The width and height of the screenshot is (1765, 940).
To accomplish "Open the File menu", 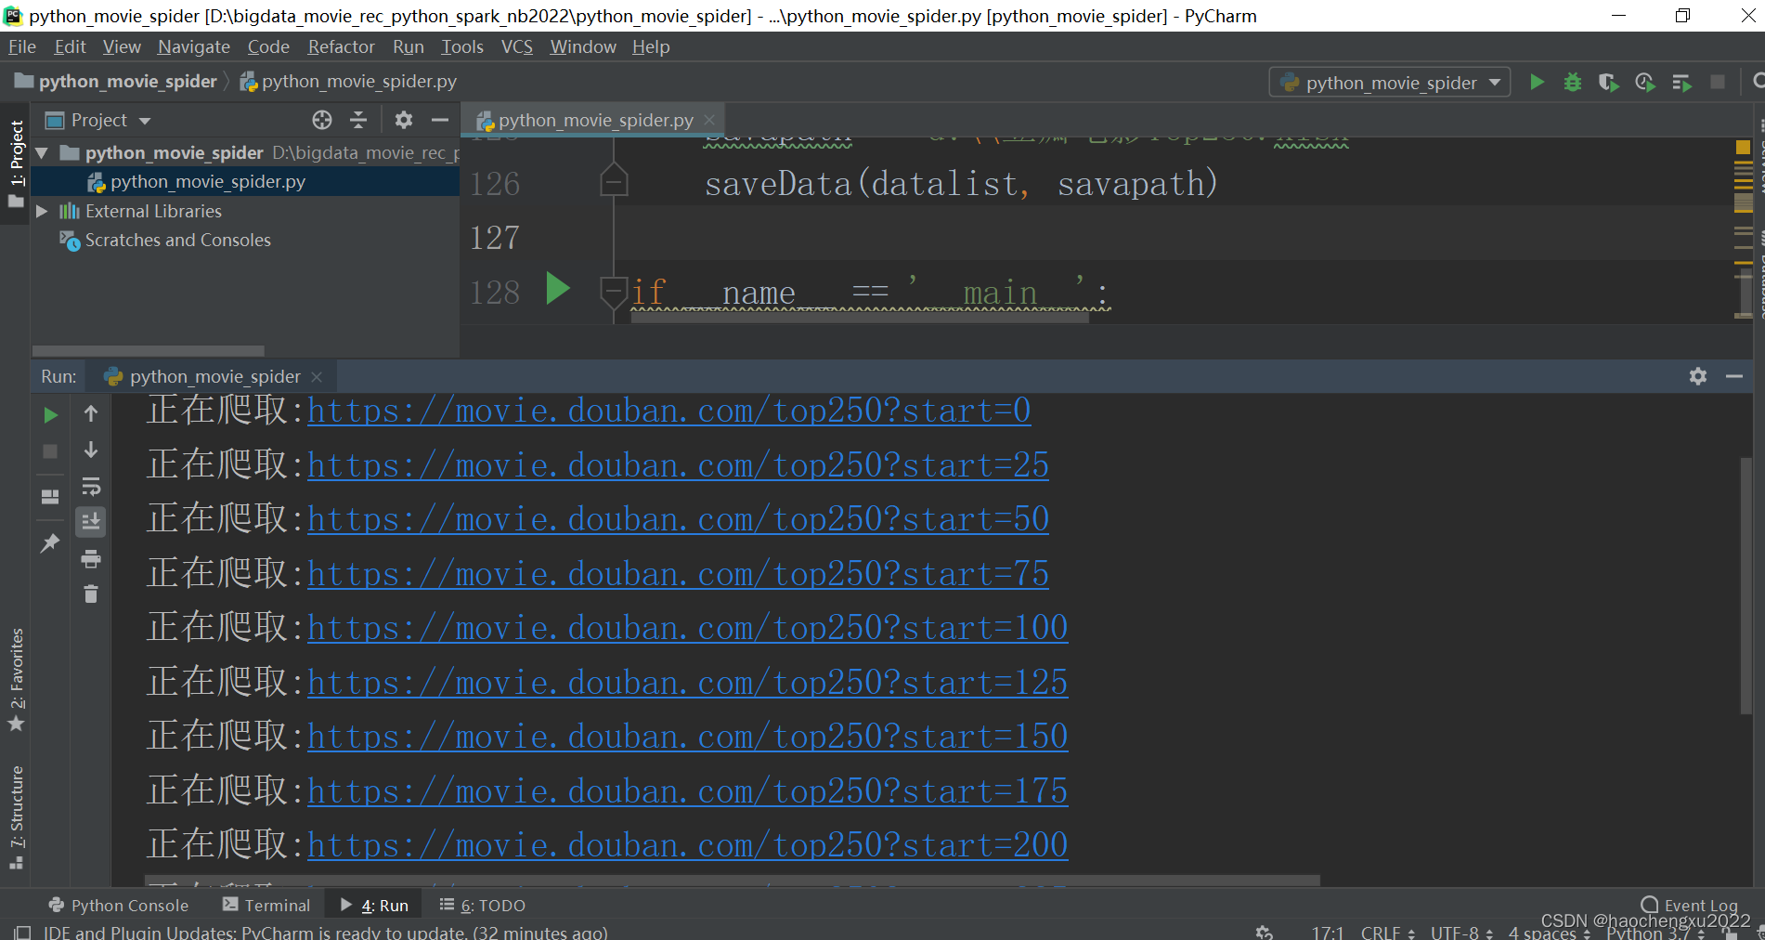I will coord(22,46).
